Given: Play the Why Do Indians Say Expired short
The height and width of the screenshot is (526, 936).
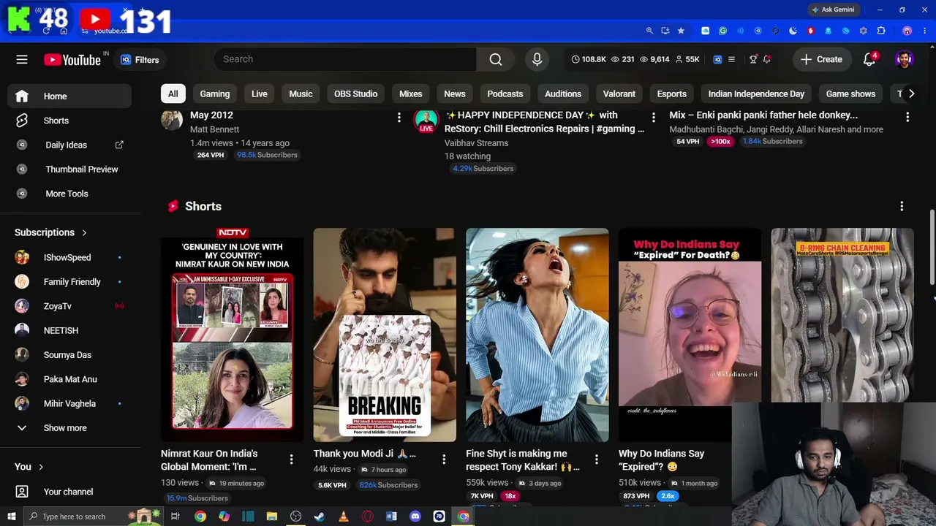Looking at the screenshot, I should click(690, 335).
